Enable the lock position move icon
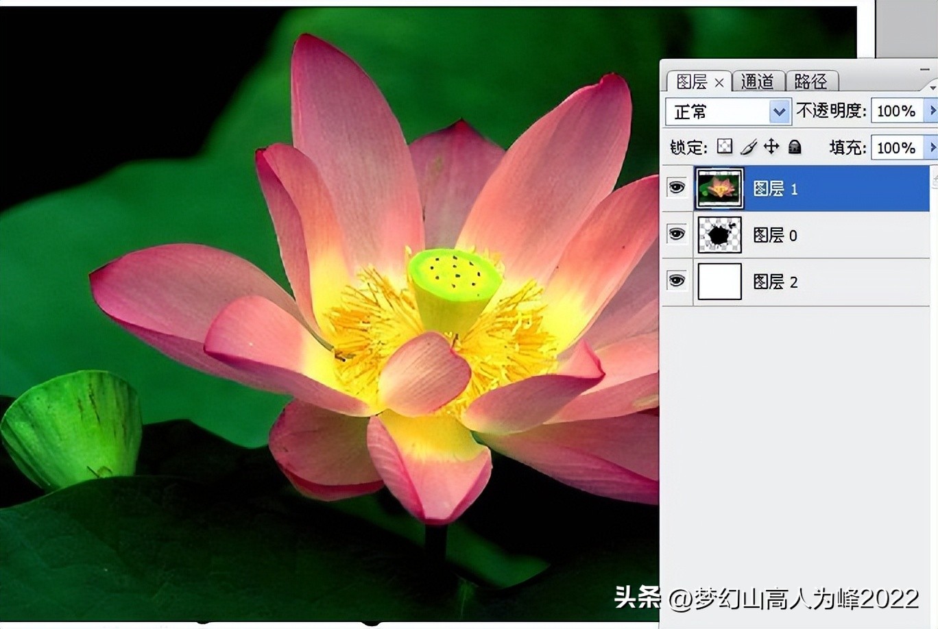This screenshot has width=938, height=629. coord(771,146)
